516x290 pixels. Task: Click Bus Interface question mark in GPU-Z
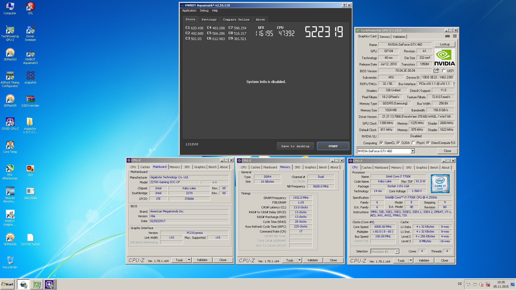454,84
